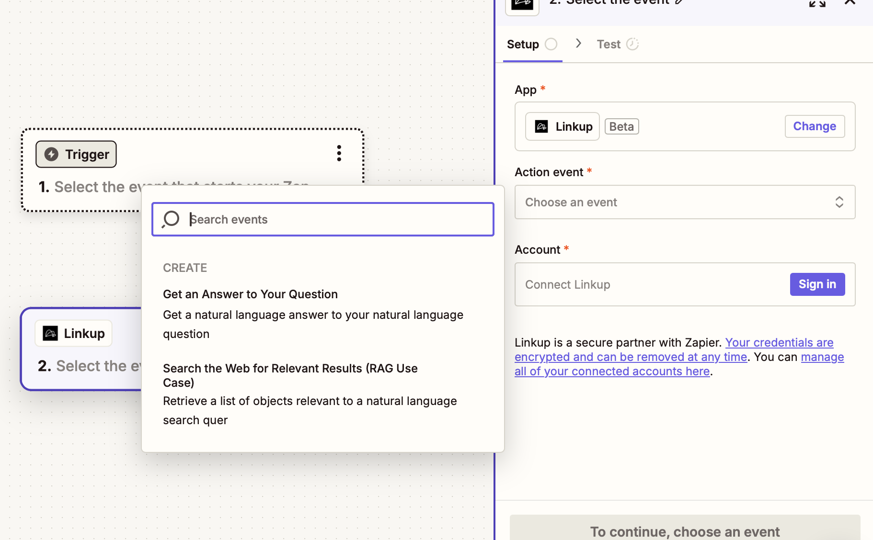
Task: Click the Beta badge next to Linkup
Action: coord(621,126)
